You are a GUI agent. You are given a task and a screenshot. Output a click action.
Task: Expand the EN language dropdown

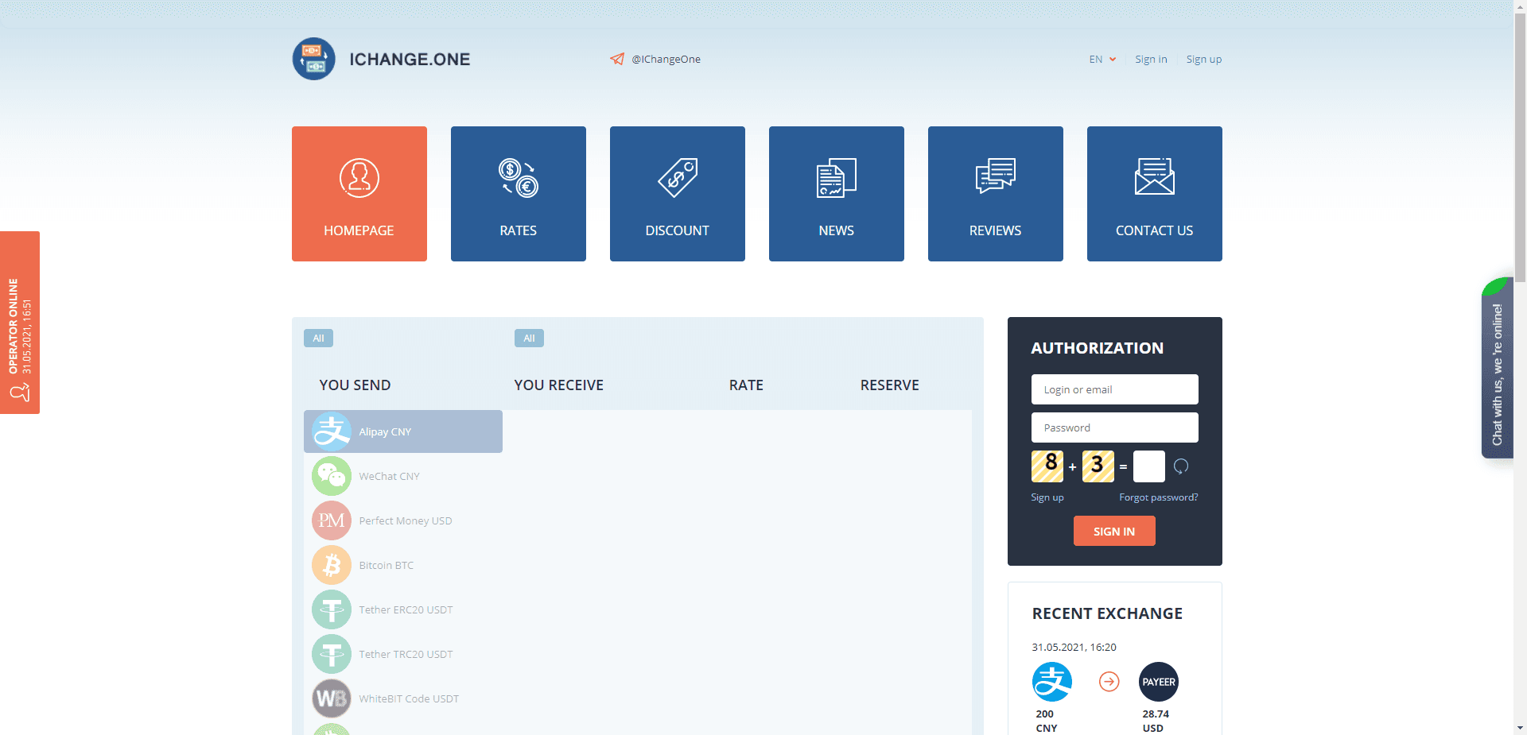pos(1102,59)
